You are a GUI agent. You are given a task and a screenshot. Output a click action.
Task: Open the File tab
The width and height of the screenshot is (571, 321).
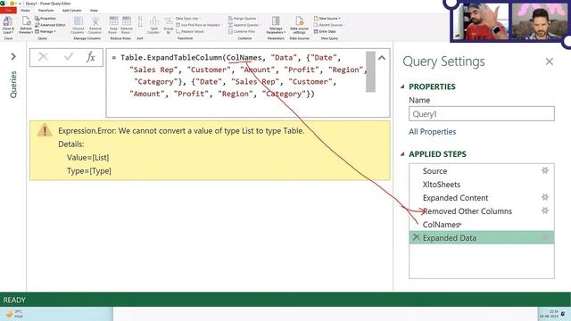8,10
